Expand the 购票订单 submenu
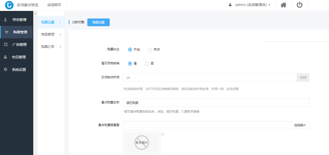The height and width of the screenshot is (155, 329). pos(51,47)
